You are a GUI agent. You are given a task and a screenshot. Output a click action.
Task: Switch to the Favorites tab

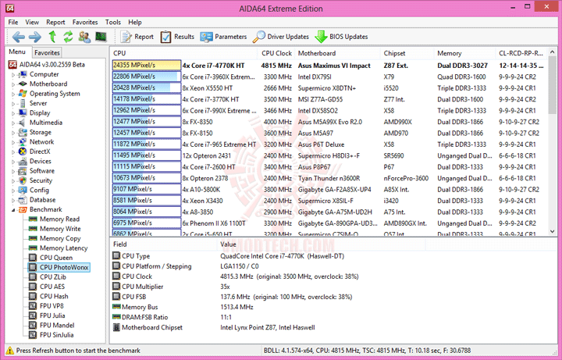coord(47,52)
